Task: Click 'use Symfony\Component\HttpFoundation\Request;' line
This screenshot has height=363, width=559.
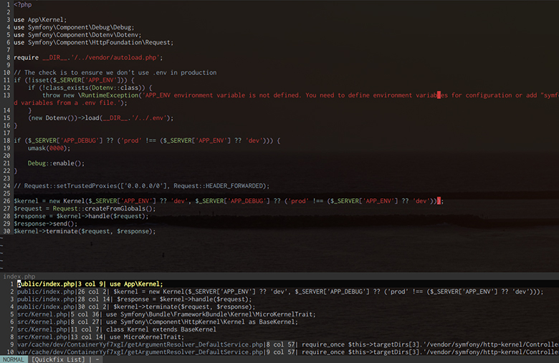Action: [x=93, y=42]
